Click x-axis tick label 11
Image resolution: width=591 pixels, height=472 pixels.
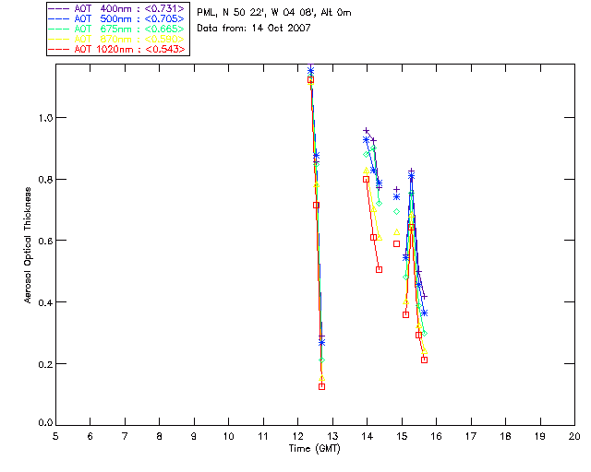pyautogui.click(x=263, y=436)
